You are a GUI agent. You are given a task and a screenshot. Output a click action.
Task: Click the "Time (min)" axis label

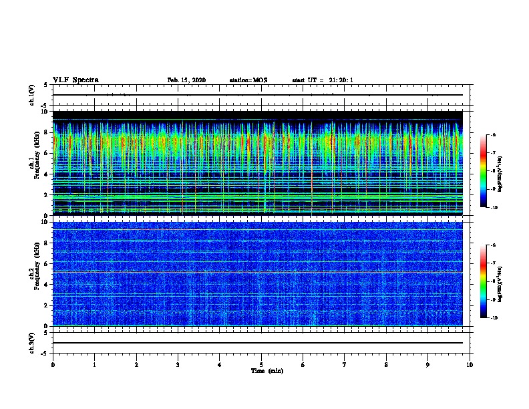267,371
